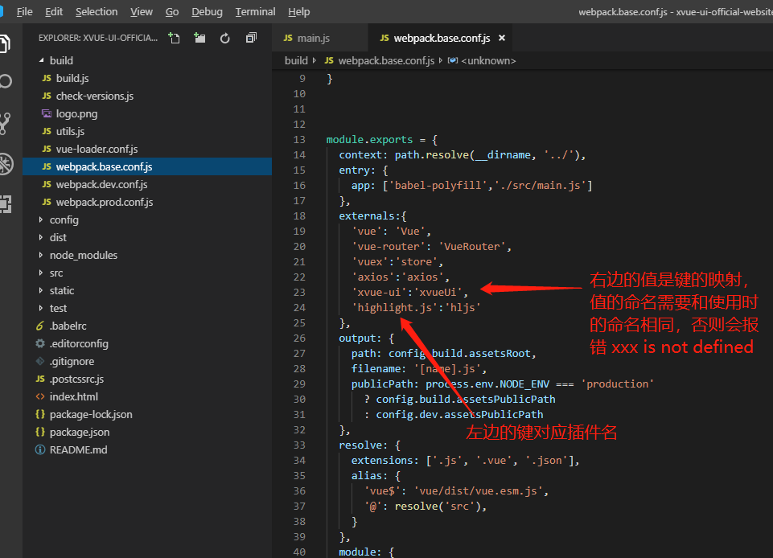Select webpack.base.conf.js in the file tree

coord(147,166)
